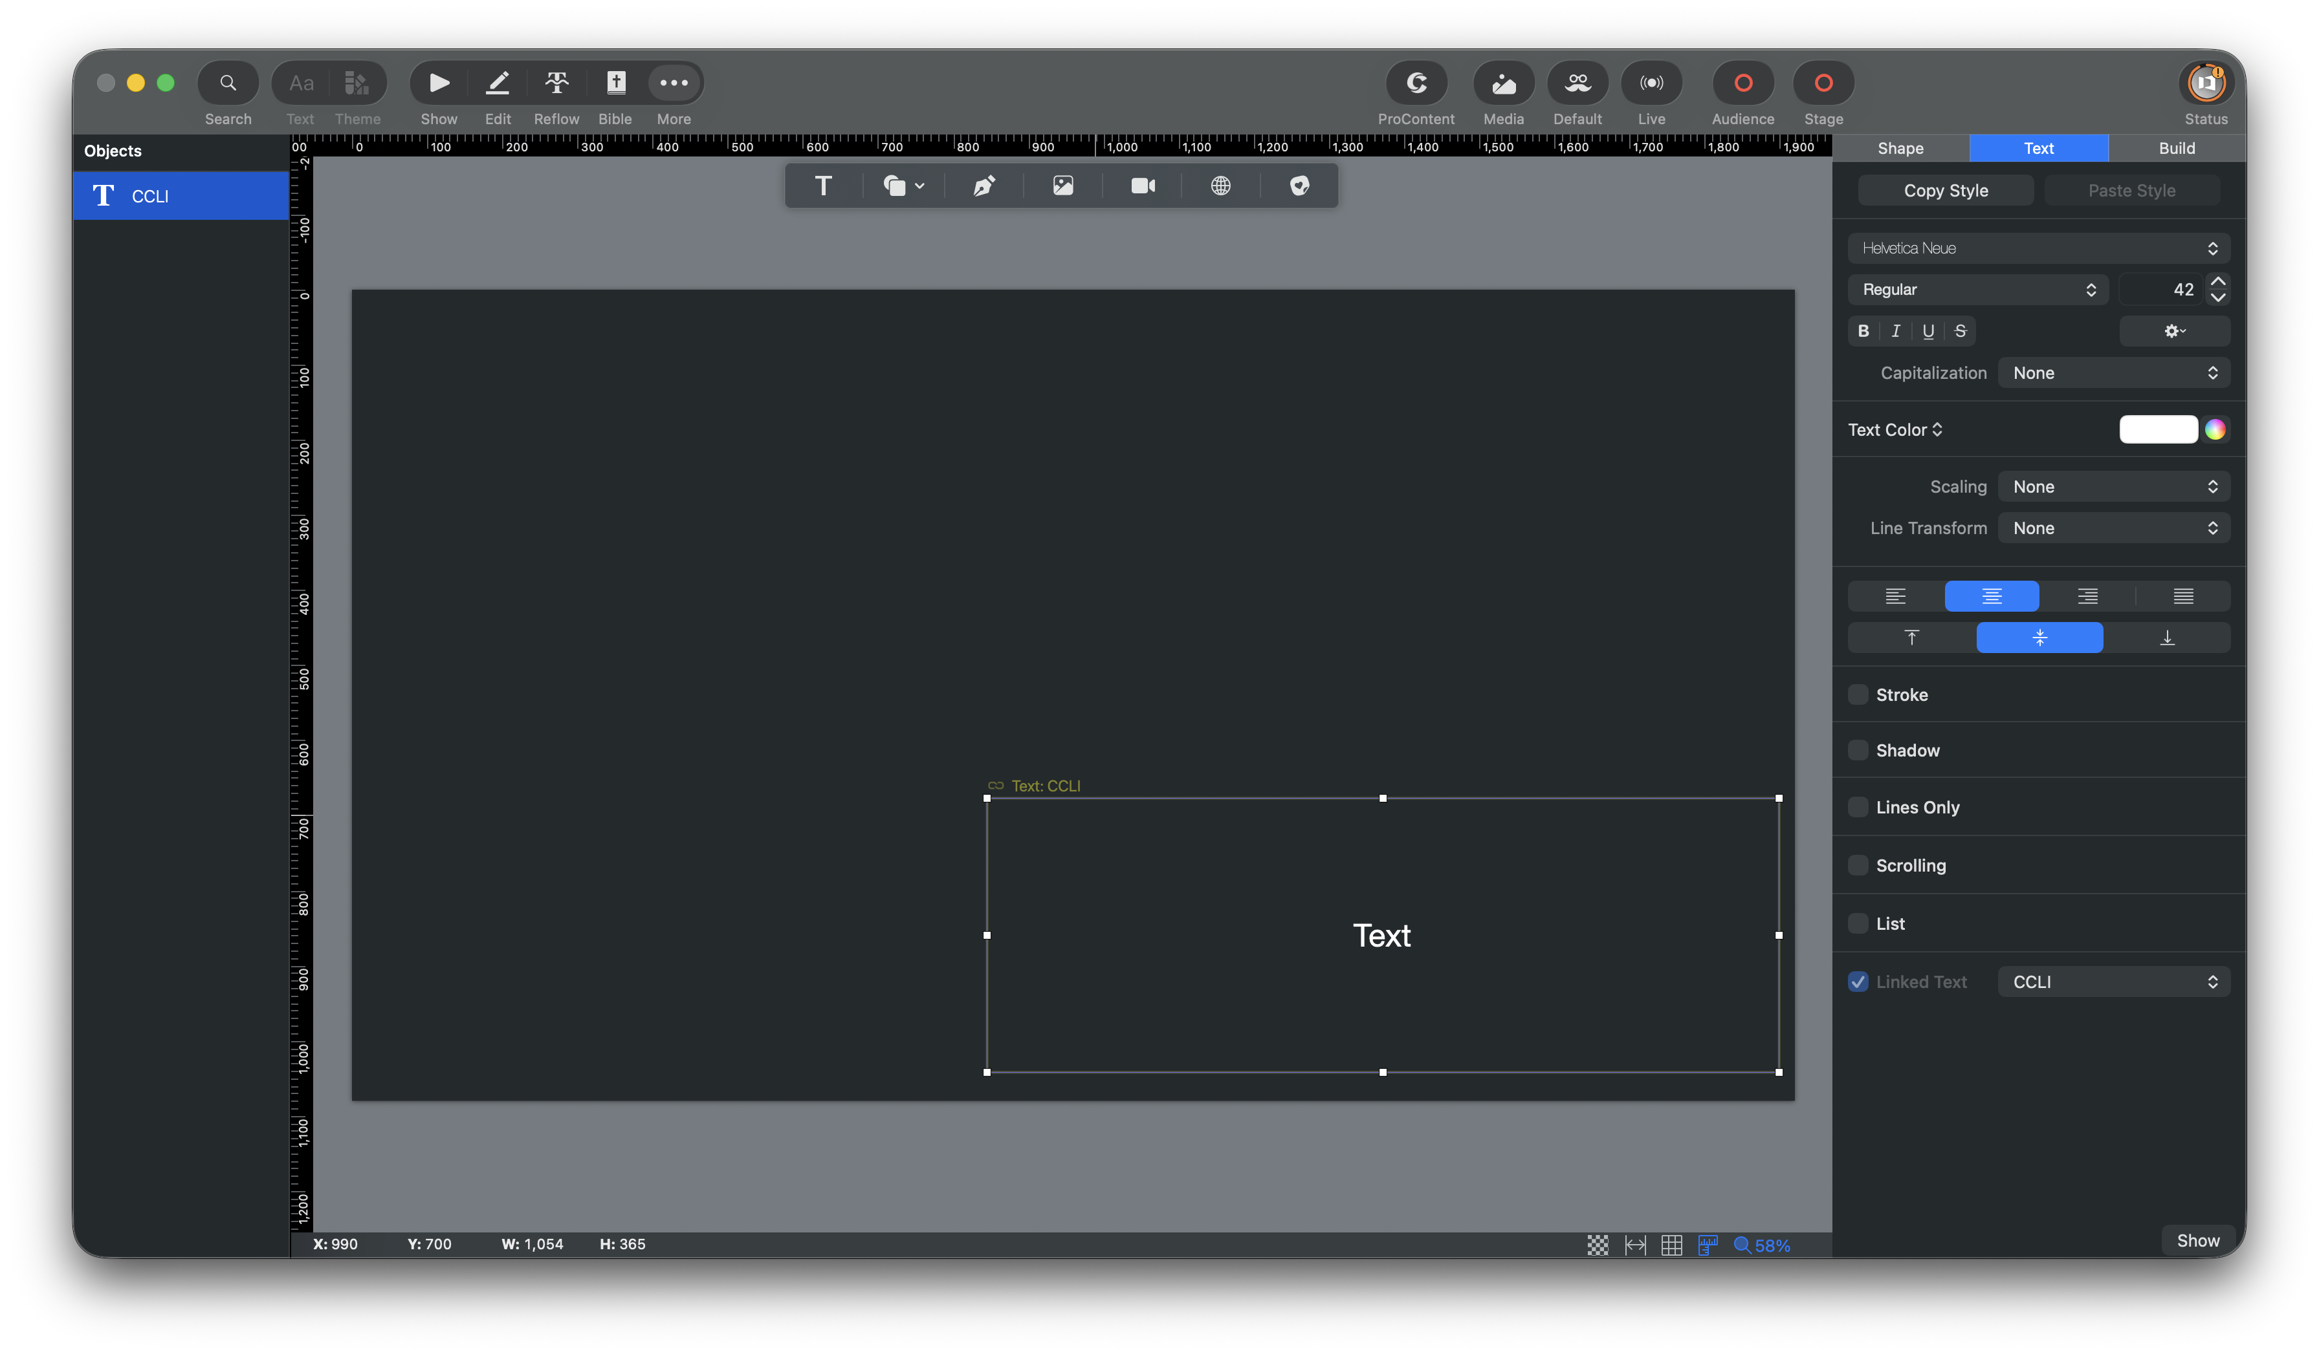Add a web object with globe icon

point(1220,186)
